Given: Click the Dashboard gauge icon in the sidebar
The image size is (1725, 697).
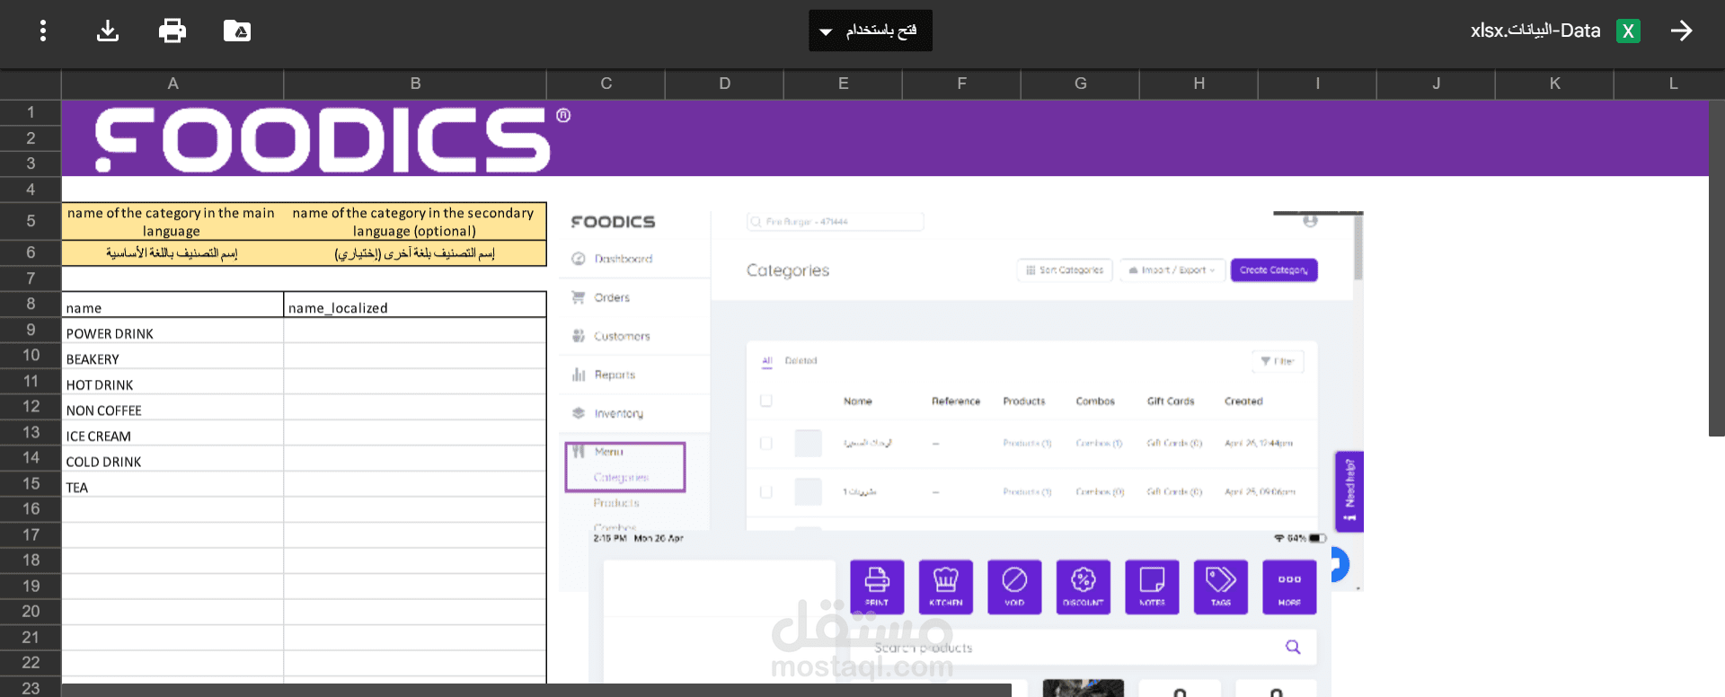Looking at the screenshot, I should (x=579, y=259).
